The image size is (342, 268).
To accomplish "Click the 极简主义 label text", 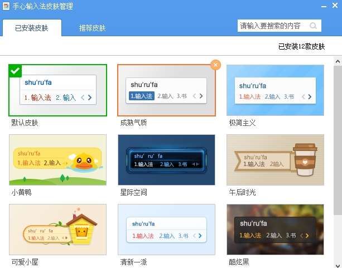I will 242,123.
